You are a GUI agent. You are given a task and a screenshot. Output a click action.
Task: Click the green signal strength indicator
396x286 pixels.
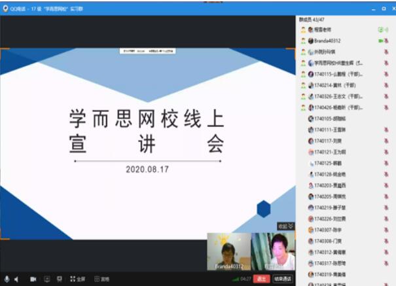pyautogui.click(x=236, y=279)
